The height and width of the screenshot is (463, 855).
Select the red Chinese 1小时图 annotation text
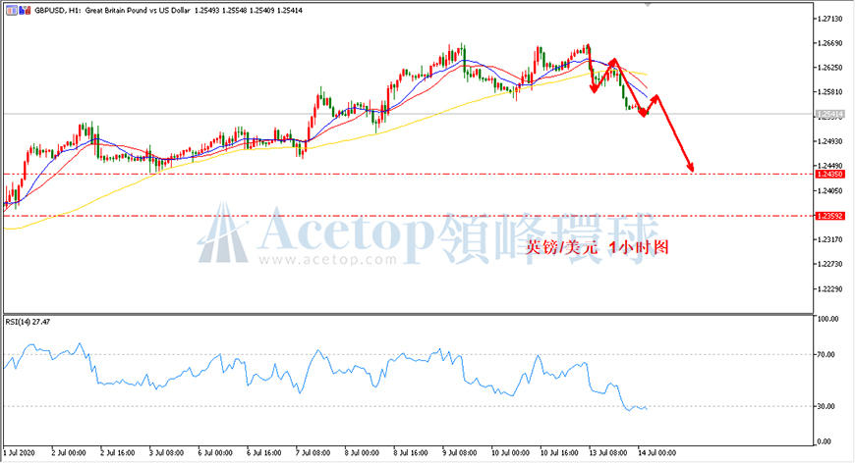click(639, 247)
